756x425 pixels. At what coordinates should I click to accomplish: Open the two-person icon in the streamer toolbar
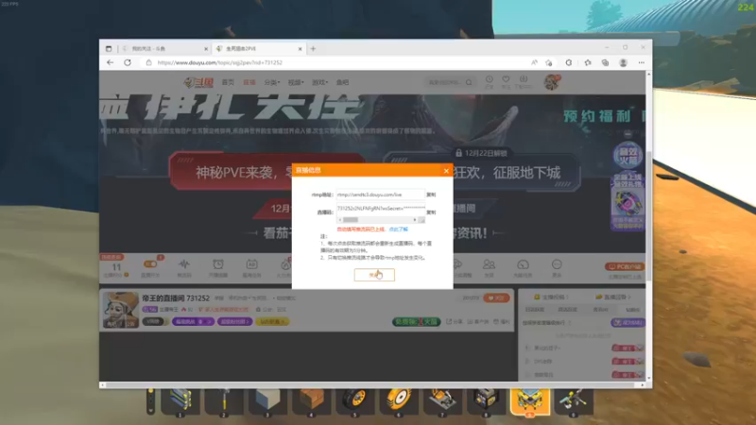click(489, 264)
